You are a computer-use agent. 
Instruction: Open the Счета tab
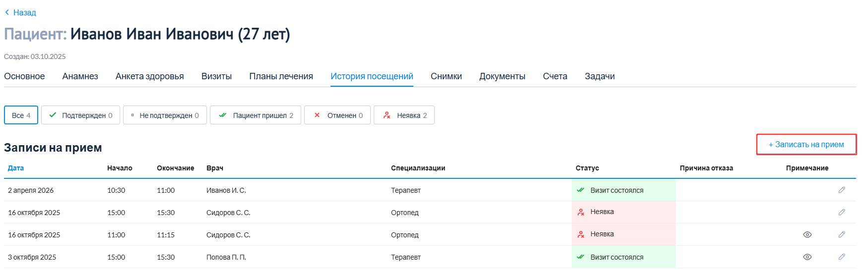coord(555,76)
